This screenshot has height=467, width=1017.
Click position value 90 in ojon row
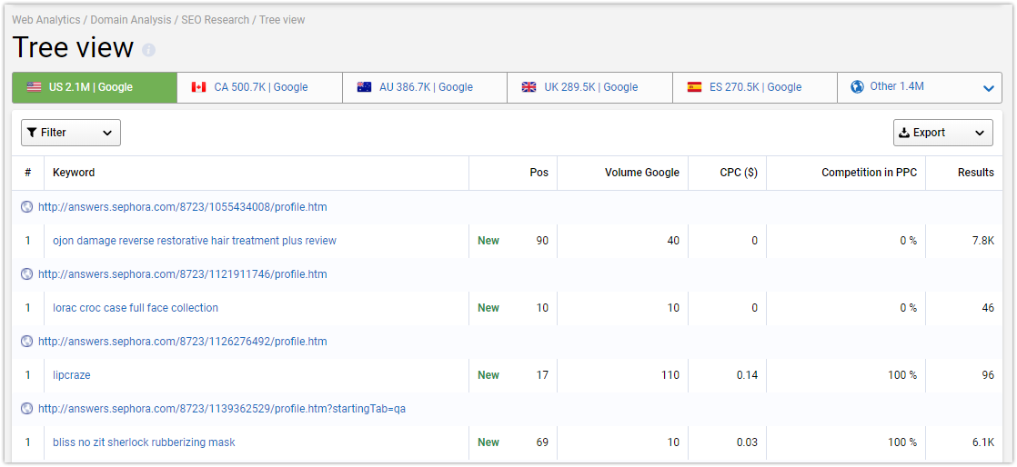(542, 241)
